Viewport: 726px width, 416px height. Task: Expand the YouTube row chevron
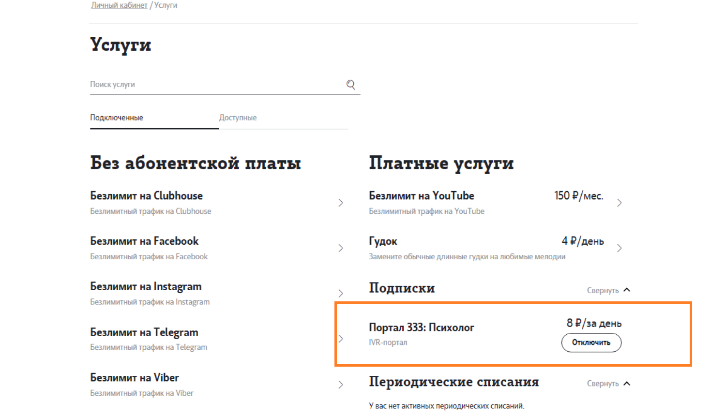[620, 203]
